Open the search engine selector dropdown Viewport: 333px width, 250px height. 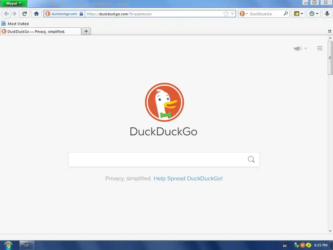click(243, 14)
